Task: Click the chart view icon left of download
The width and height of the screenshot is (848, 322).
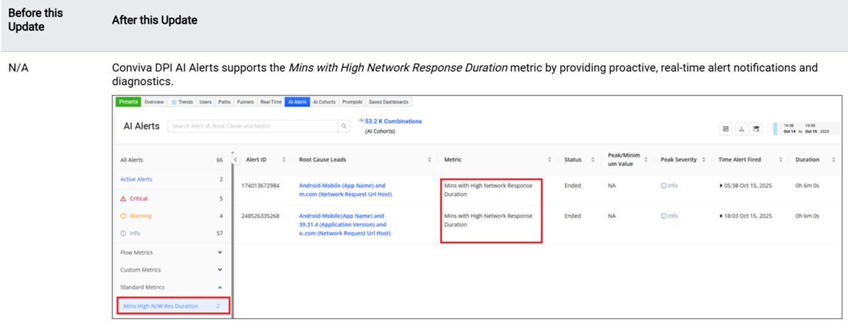Action: [726, 129]
